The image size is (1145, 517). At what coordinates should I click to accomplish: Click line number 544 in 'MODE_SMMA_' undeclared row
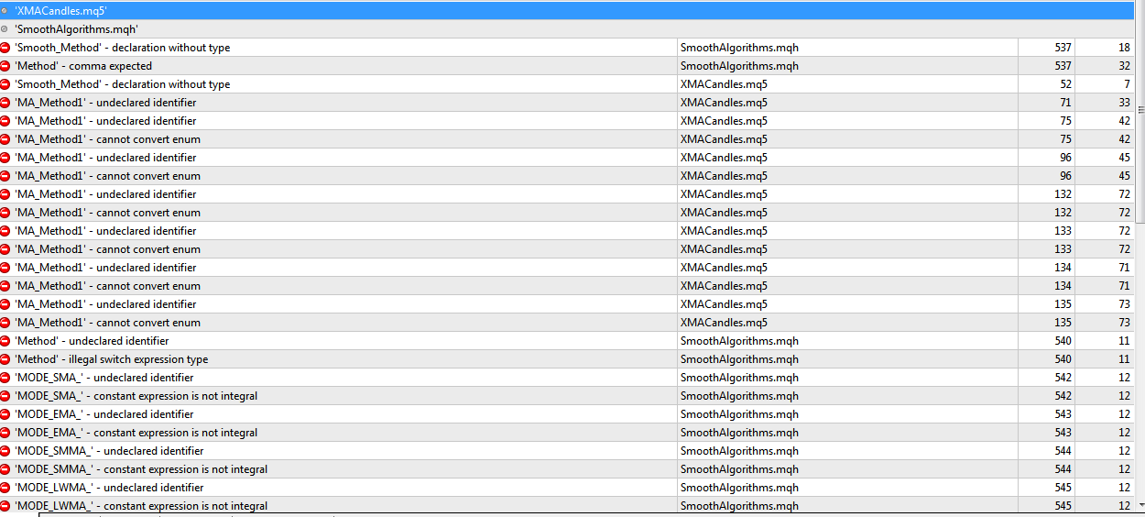pyautogui.click(x=1063, y=450)
